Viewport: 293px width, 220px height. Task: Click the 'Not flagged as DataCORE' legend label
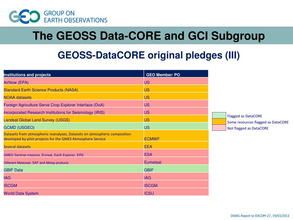point(248,128)
